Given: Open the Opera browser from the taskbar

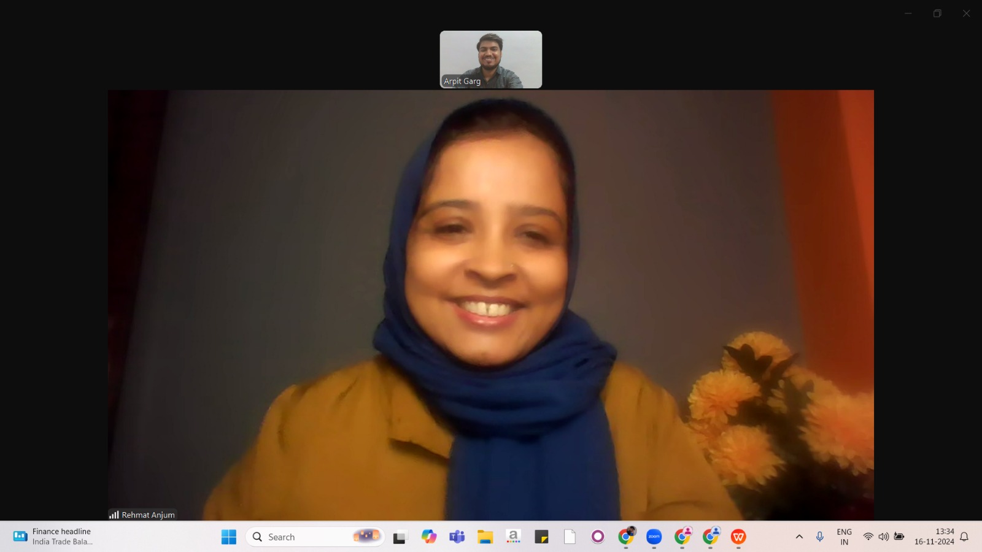Looking at the screenshot, I should [x=598, y=537].
